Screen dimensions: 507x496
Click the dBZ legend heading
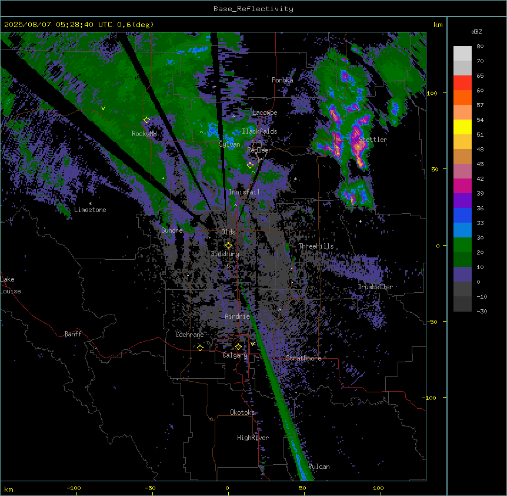(x=476, y=31)
